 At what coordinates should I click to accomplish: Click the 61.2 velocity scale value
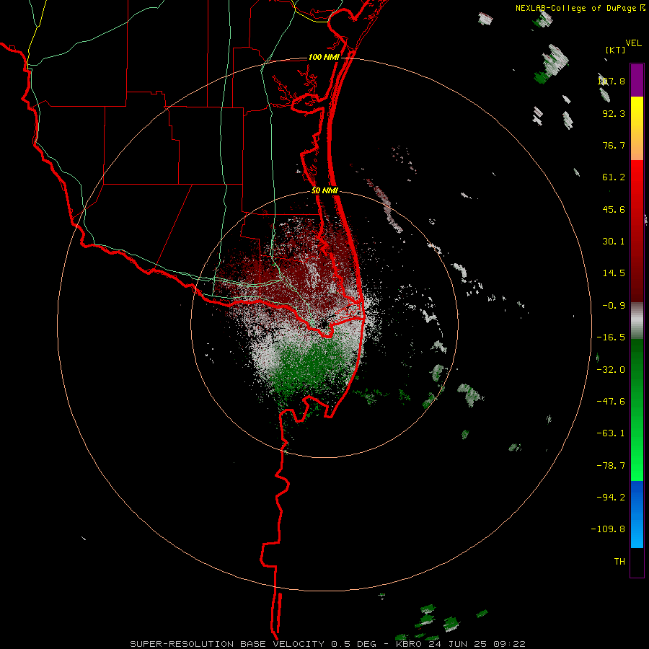614,177
